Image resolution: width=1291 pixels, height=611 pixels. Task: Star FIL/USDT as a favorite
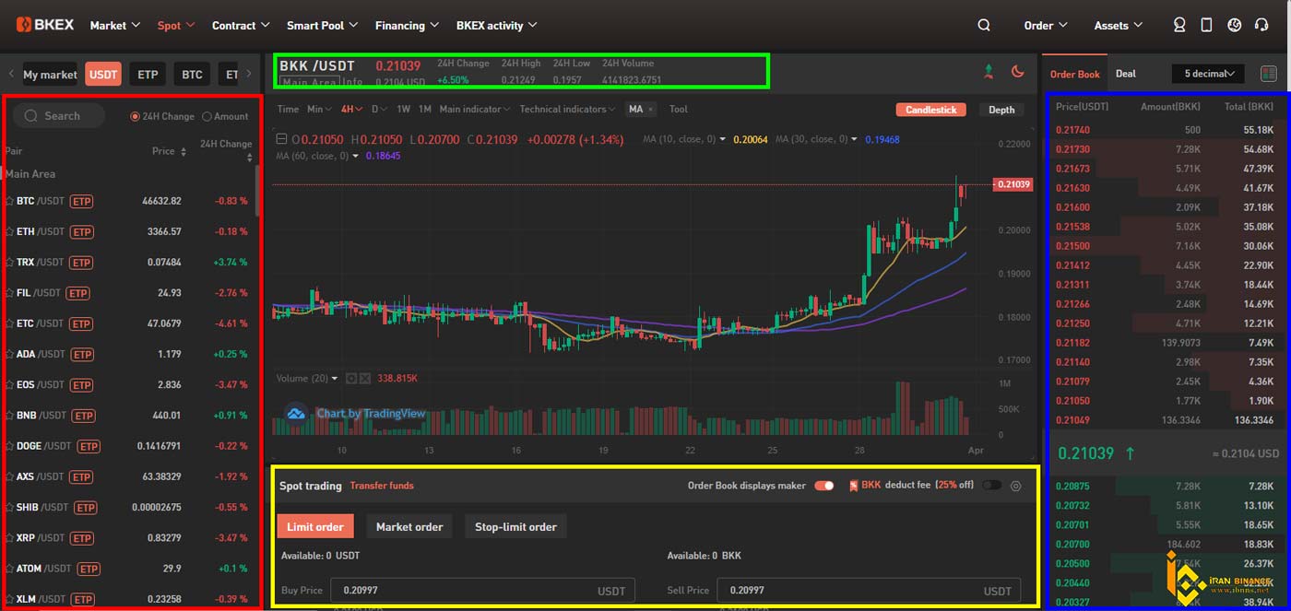click(9, 293)
